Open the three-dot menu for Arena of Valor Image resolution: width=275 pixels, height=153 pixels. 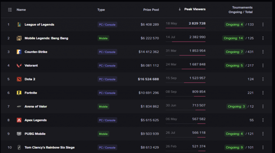263,107
